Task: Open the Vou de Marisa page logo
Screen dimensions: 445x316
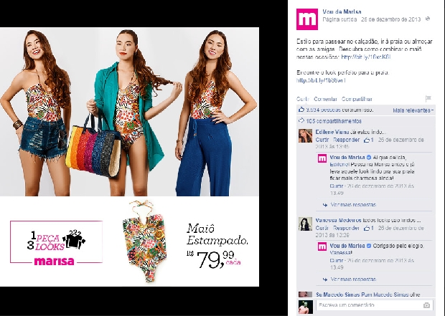Action: click(307, 19)
